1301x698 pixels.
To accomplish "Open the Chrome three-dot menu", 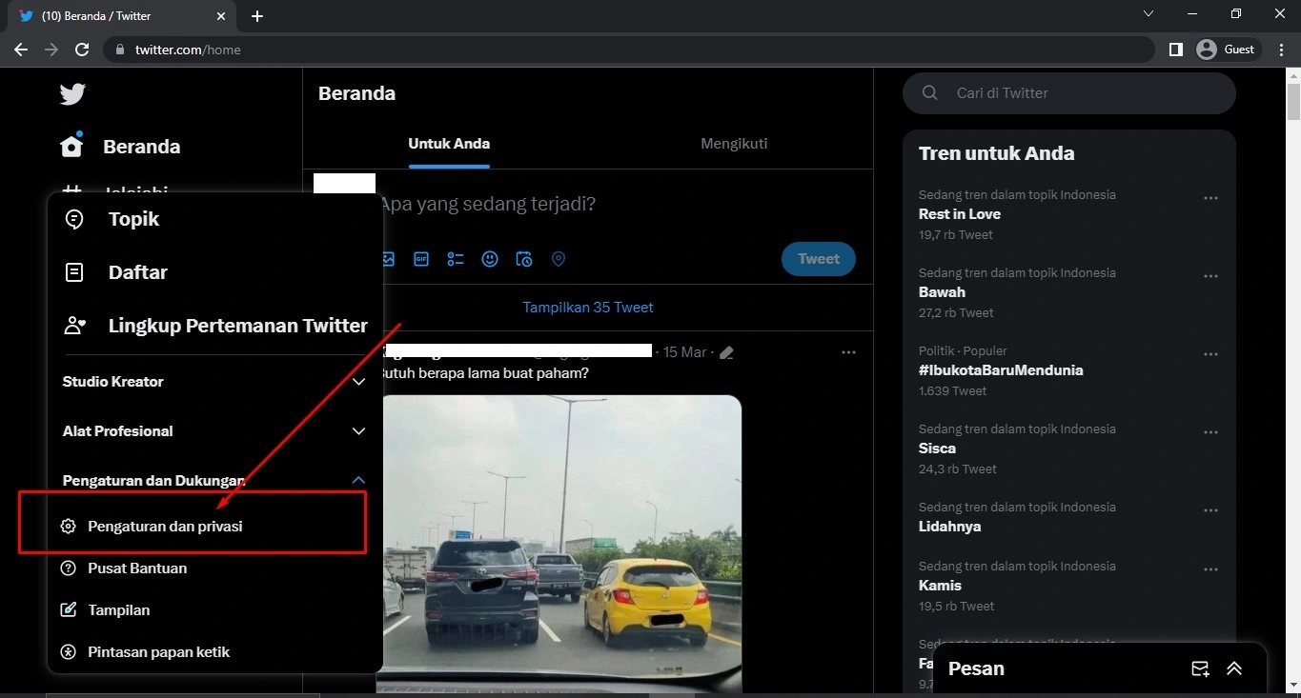I will click(1279, 50).
